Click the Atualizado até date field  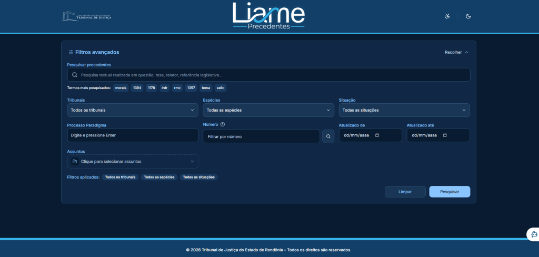tap(438, 135)
